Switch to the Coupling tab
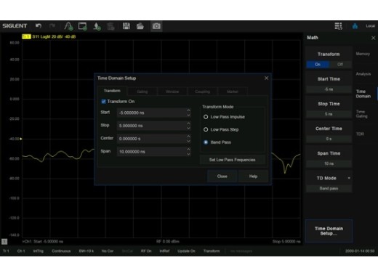The height and width of the screenshot is (276, 378). coord(202,92)
